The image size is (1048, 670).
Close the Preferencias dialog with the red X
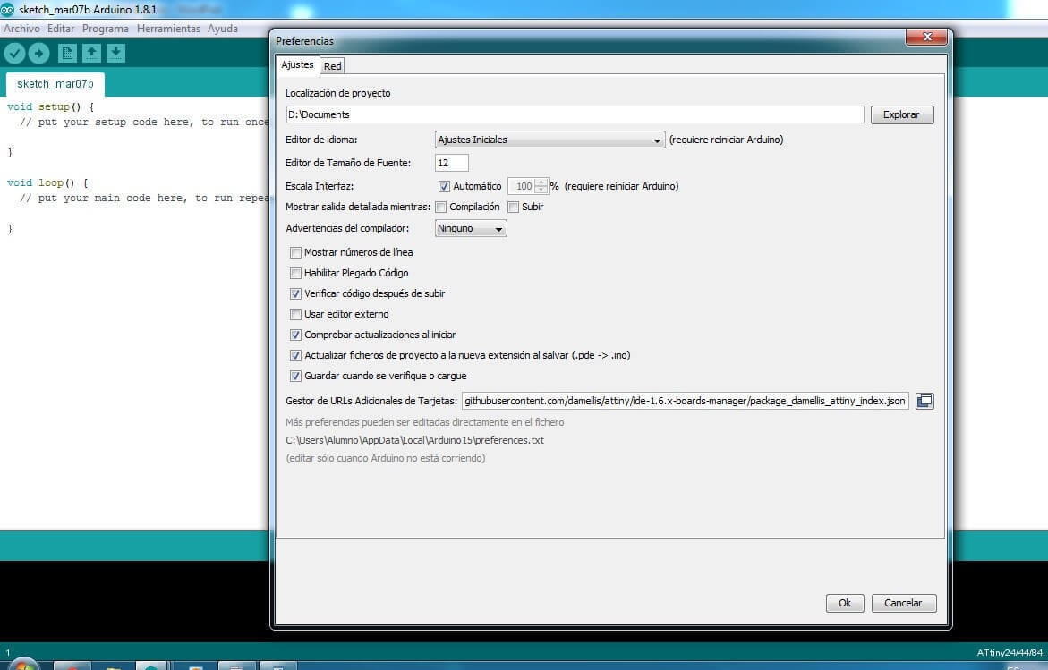[927, 37]
